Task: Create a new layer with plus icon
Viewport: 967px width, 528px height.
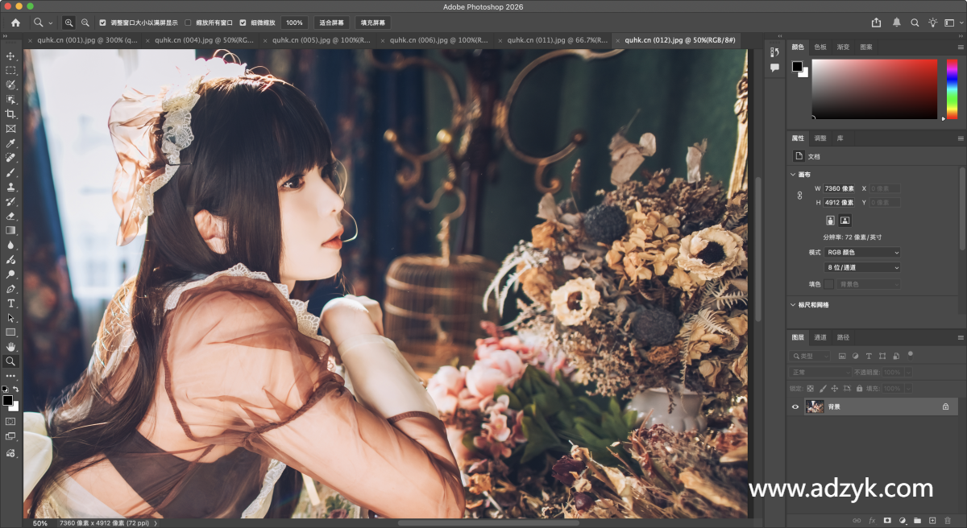Action: [x=932, y=521]
